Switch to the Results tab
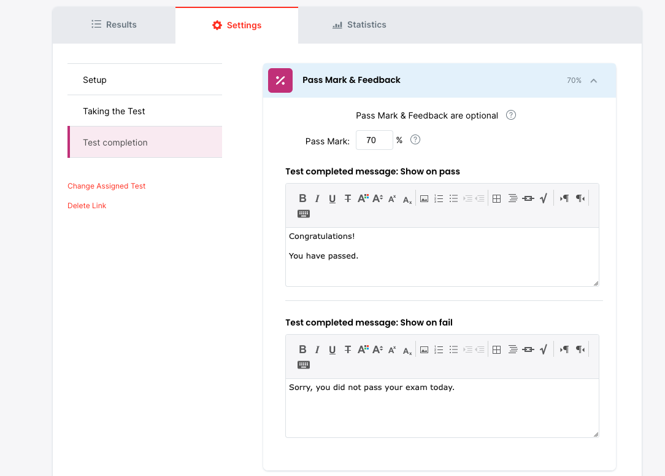The height and width of the screenshot is (476, 665). (114, 25)
